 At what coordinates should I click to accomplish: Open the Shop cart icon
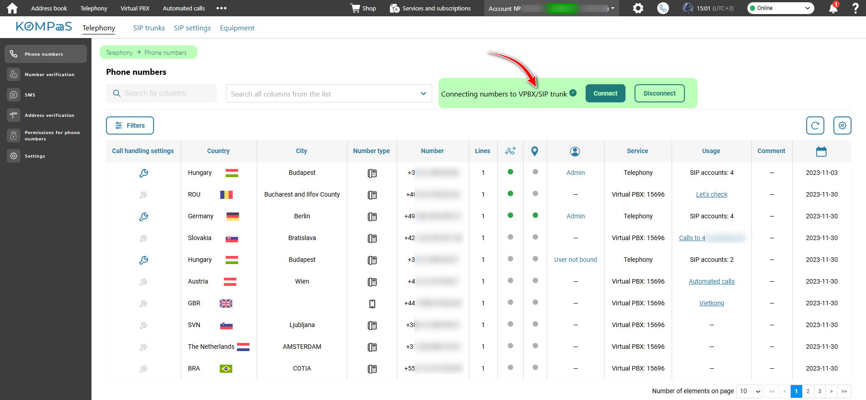tap(355, 8)
